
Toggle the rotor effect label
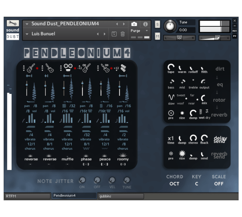pos(219,100)
